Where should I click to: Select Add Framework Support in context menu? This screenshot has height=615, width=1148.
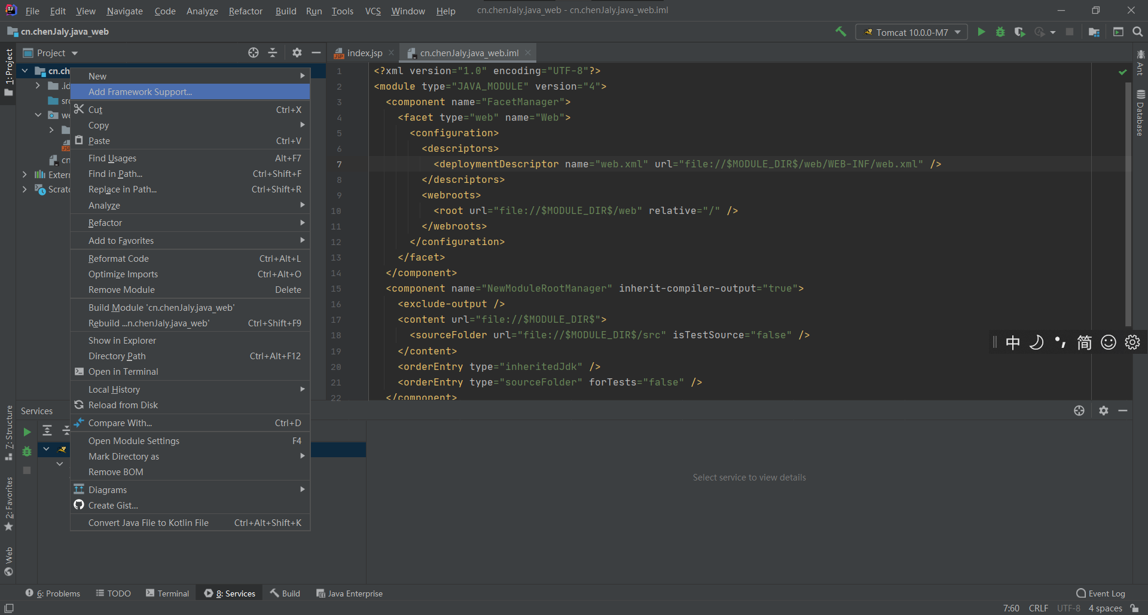coord(140,92)
